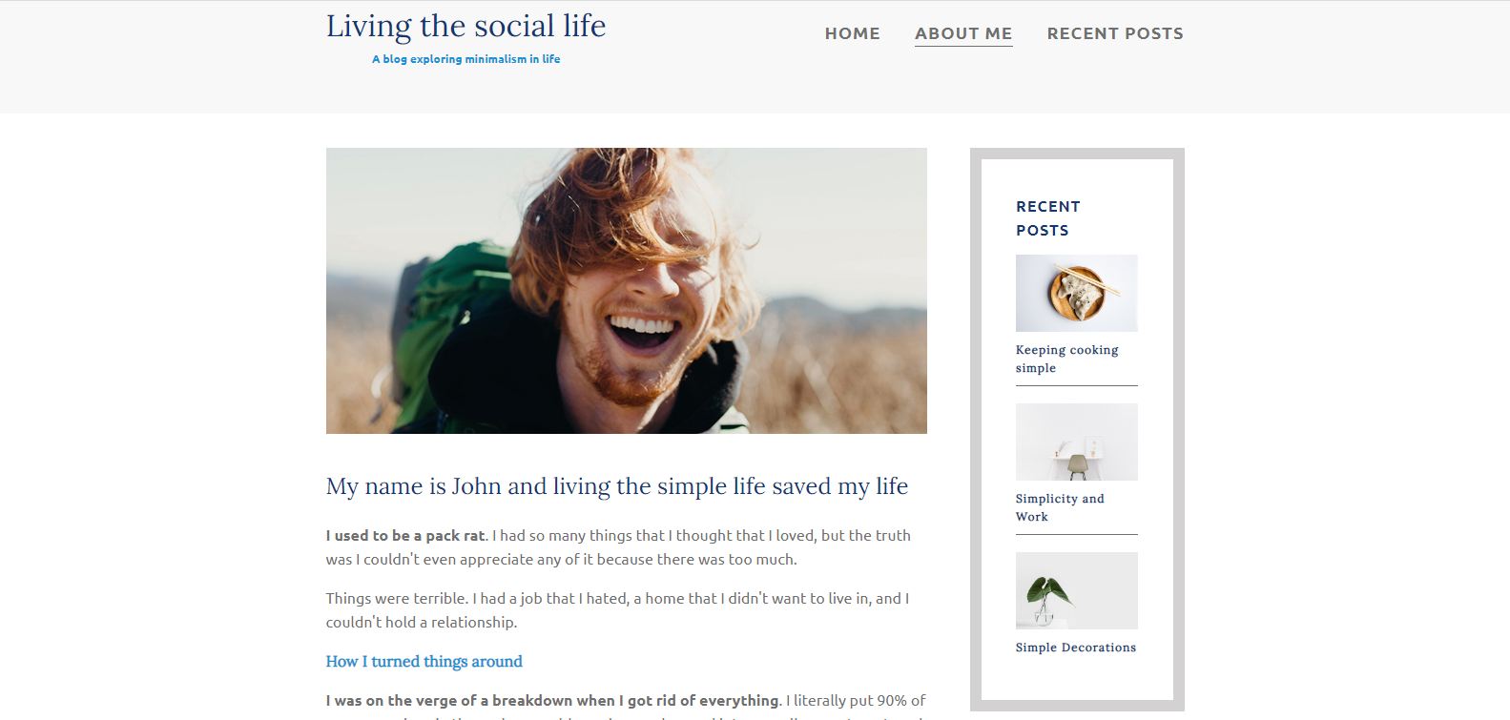Open the 'Simplicity and Work' post link

1060,507
